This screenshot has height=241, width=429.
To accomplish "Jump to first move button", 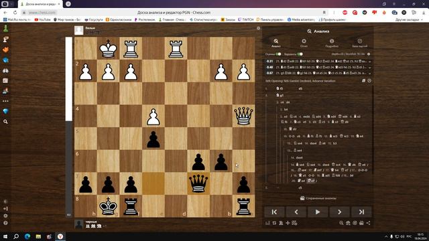I will (274, 212).
